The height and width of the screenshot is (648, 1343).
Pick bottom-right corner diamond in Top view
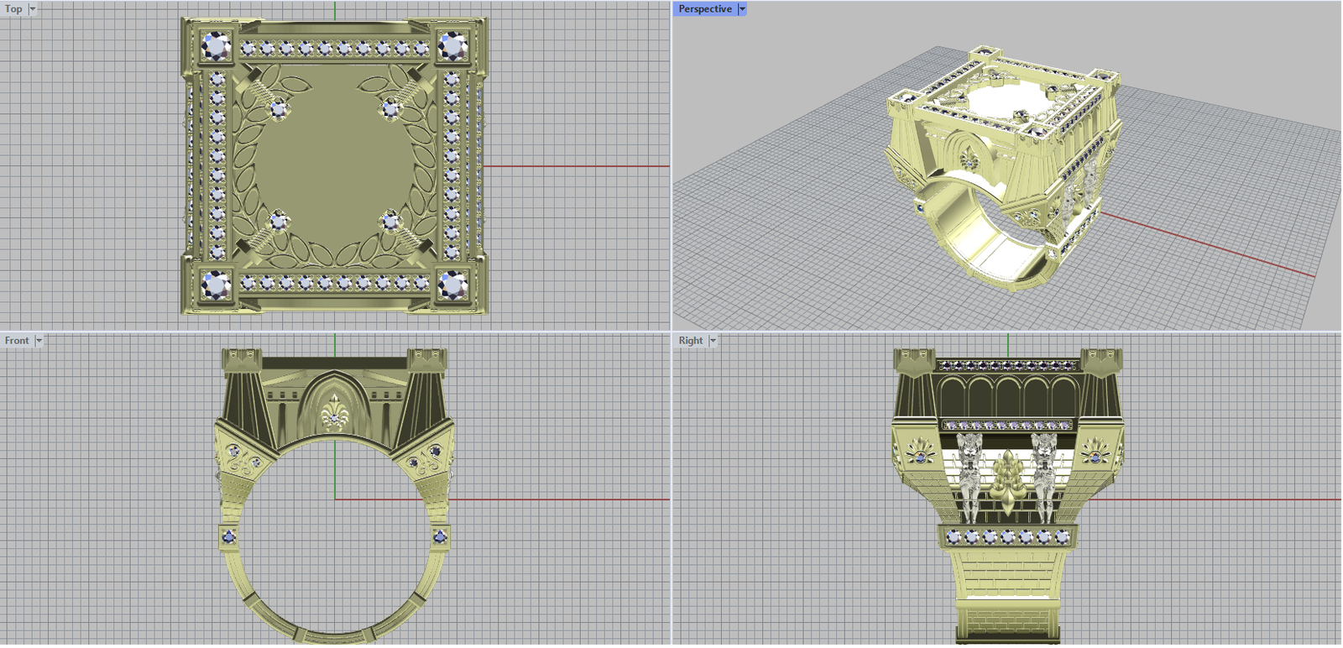(x=452, y=285)
